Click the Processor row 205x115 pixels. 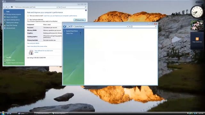(x=44, y=27)
